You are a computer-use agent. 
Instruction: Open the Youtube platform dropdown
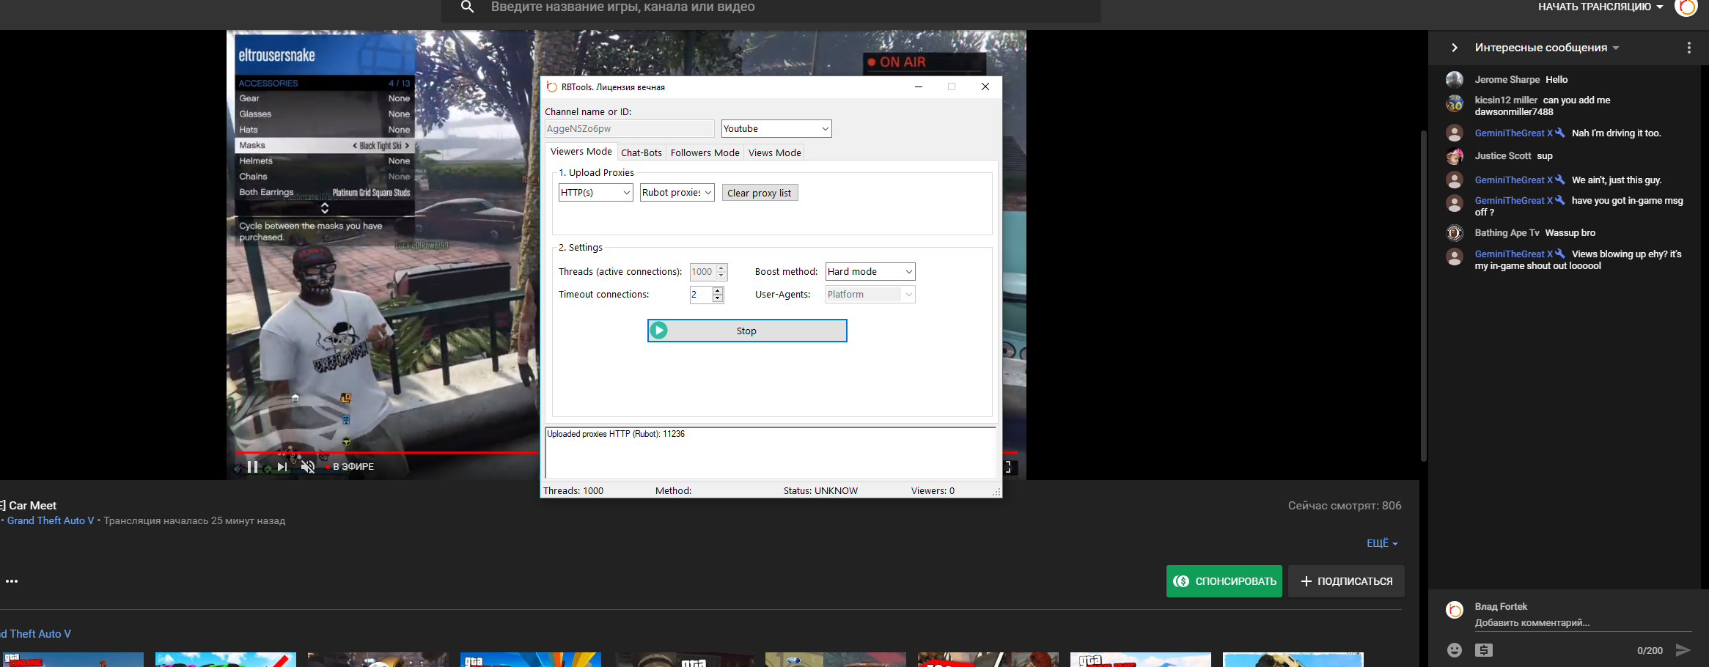[x=776, y=129]
